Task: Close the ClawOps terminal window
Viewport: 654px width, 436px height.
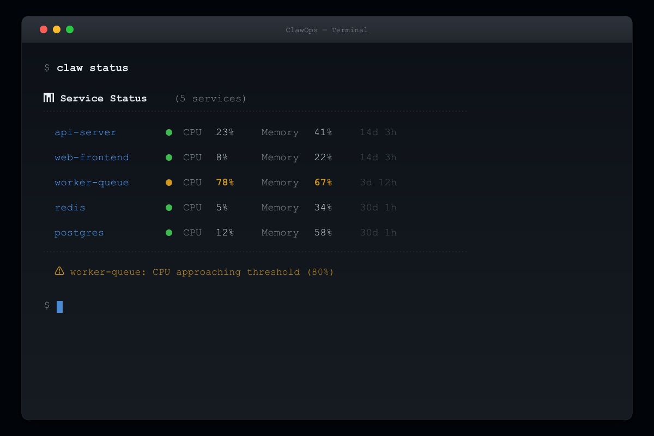Action: [44, 29]
